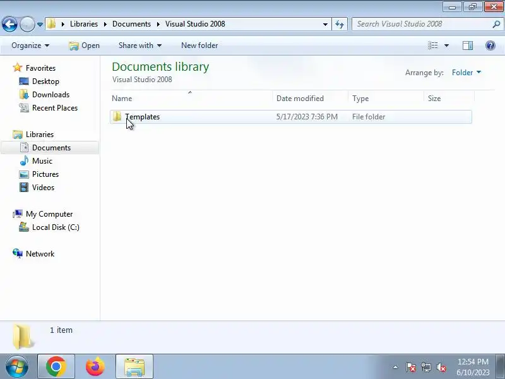
Task: Change your view icon button
Action: tap(432, 45)
